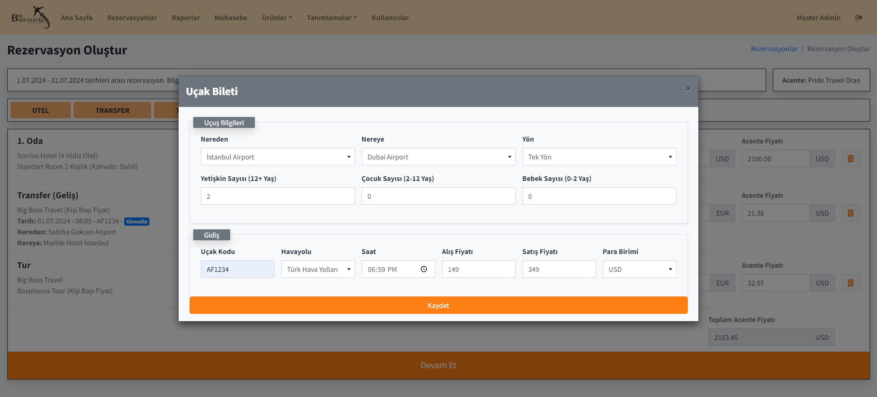The height and width of the screenshot is (397, 877).
Task: Click the Uçuş Bilgileri section label
Action: pos(224,122)
